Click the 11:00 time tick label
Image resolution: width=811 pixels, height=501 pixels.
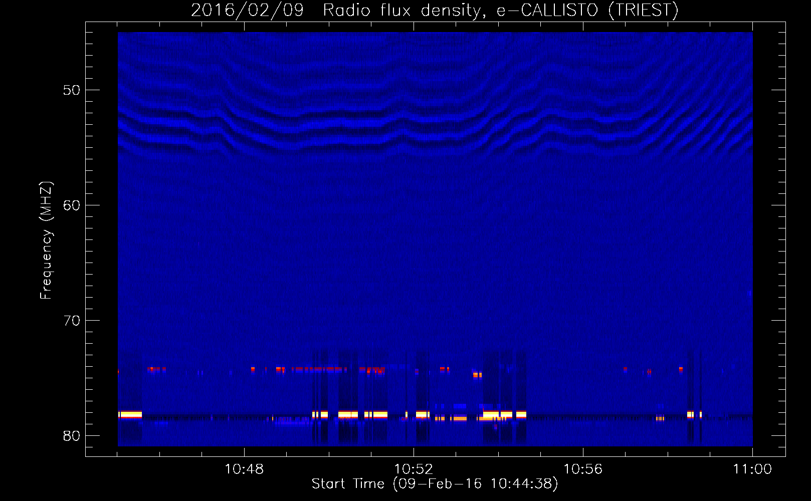coord(752,469)
